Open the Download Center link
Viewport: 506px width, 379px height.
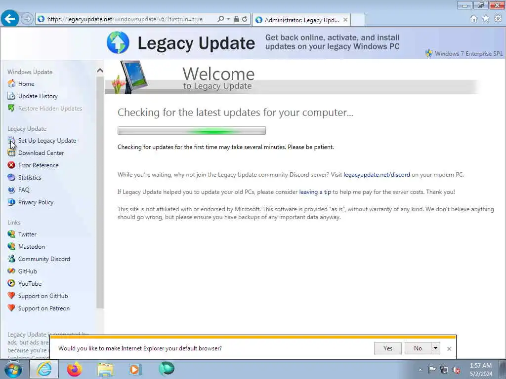[x=41, y=153]
